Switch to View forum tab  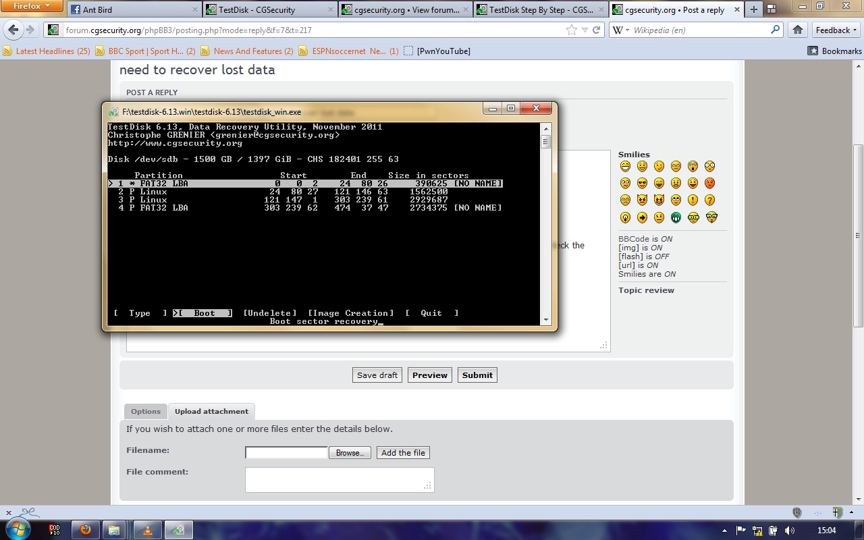(405, 10)
